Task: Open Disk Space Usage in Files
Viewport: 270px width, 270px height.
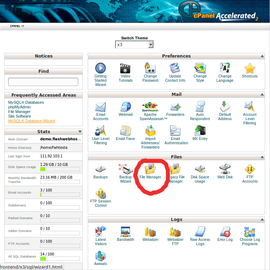Action: point(200,169)
